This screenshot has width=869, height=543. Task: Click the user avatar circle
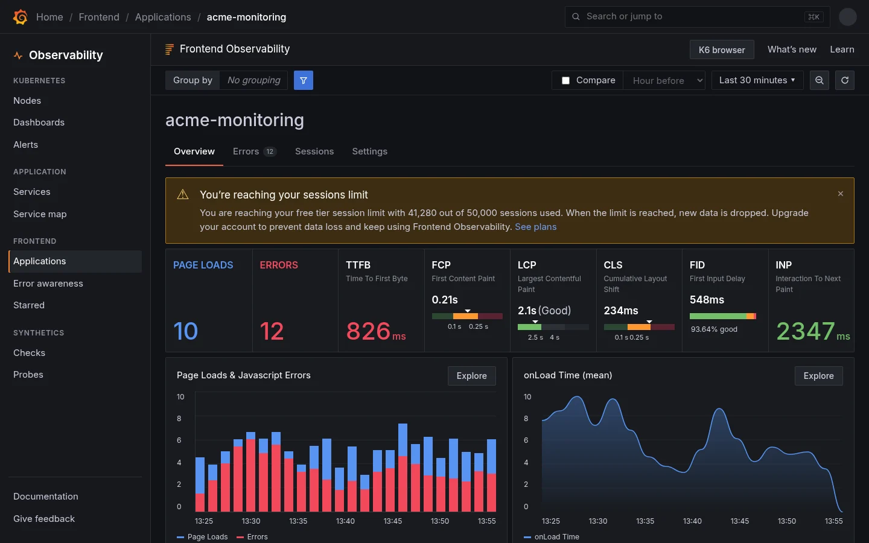tap(848, 17)
